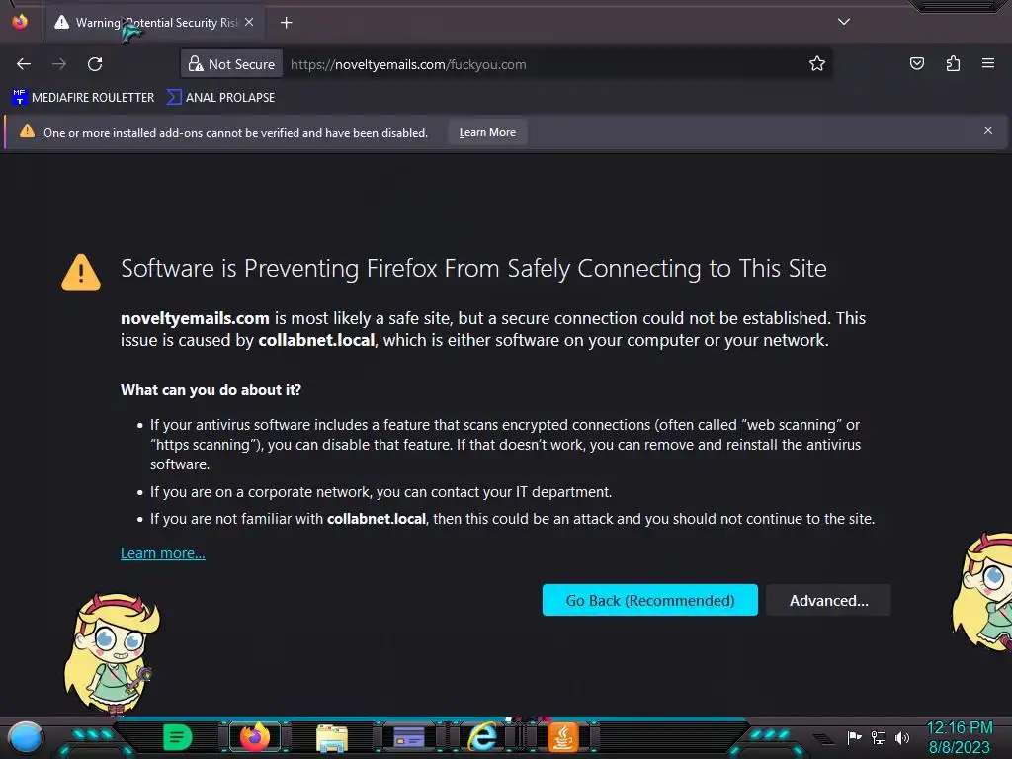The width and height of the screenshot is (1012, 759).
Task: Open the Extensions puzzle-piece icon
Action: tap(953, 63)
